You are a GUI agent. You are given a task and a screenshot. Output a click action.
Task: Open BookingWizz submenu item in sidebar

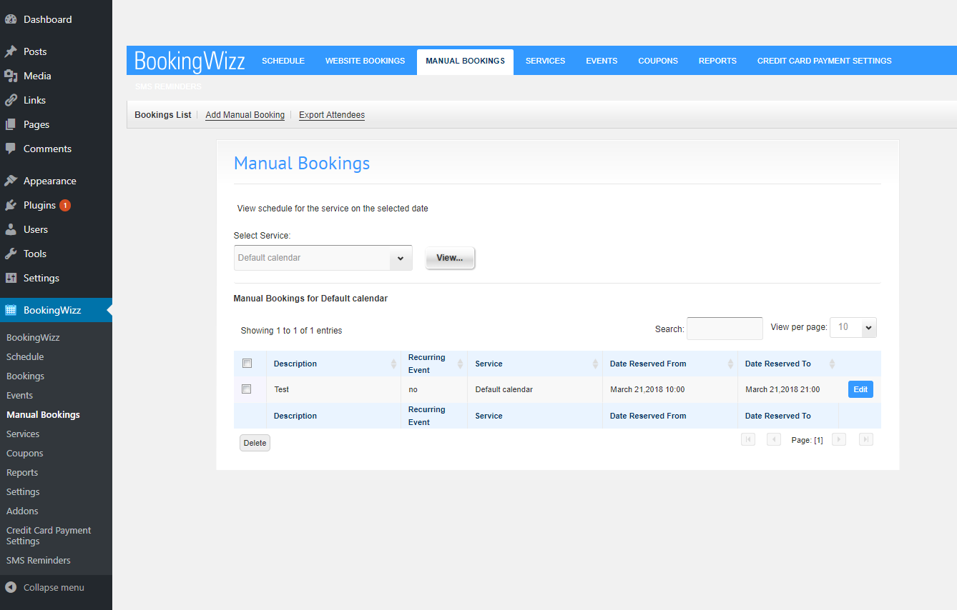pos(33,337)
